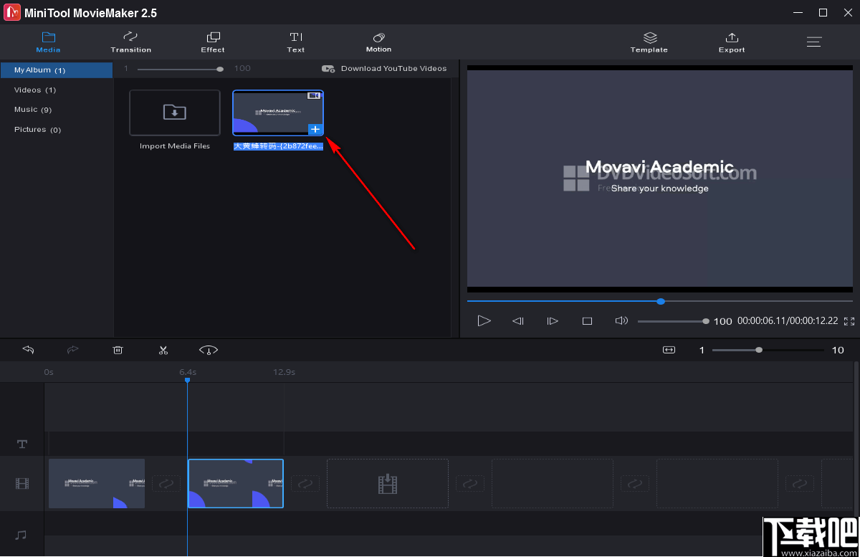
Task: Open the clip speed control
Action: coord(208,350)
